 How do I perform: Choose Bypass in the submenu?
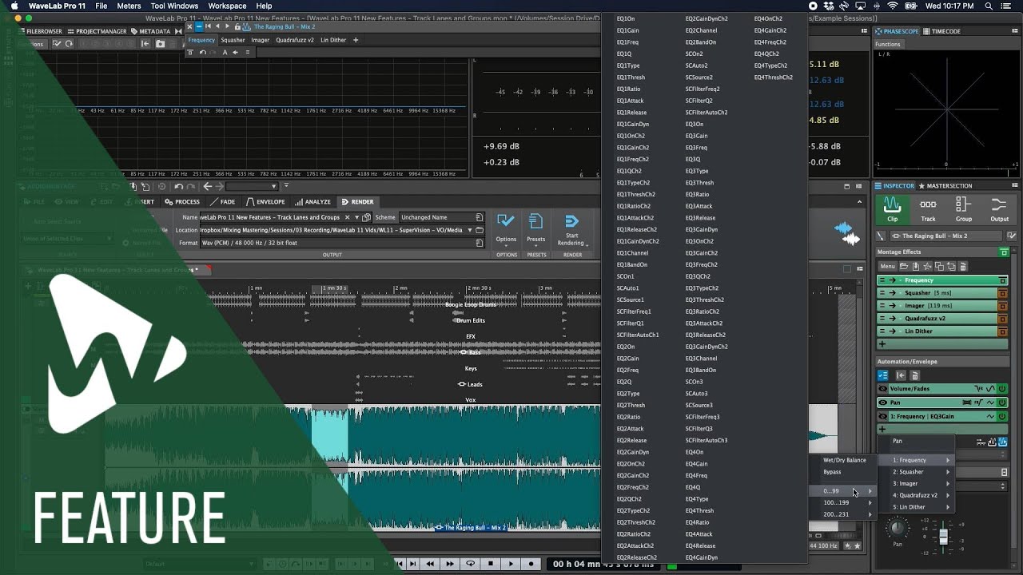(832, 472)
